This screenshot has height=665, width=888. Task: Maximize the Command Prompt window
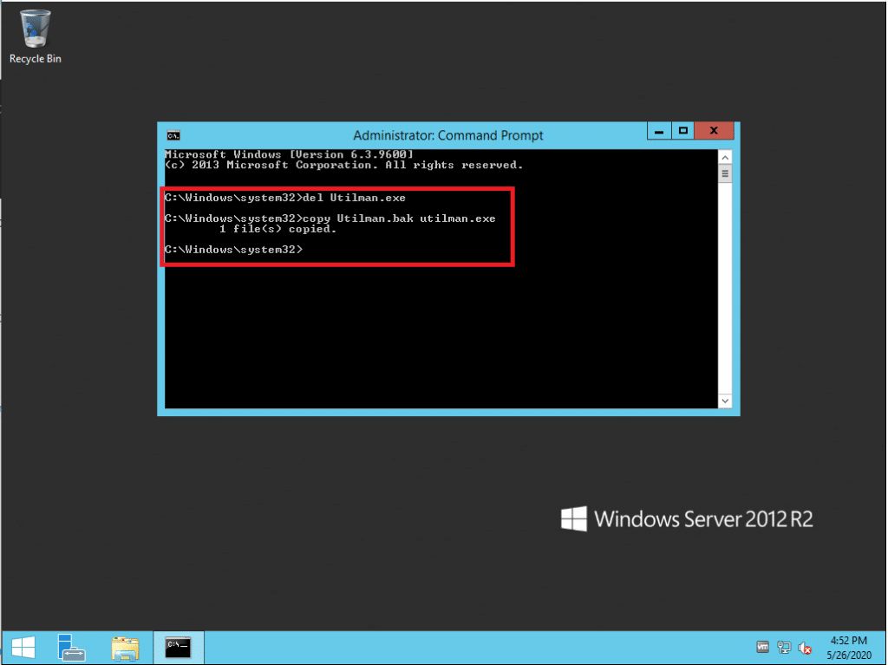point(683,131)
